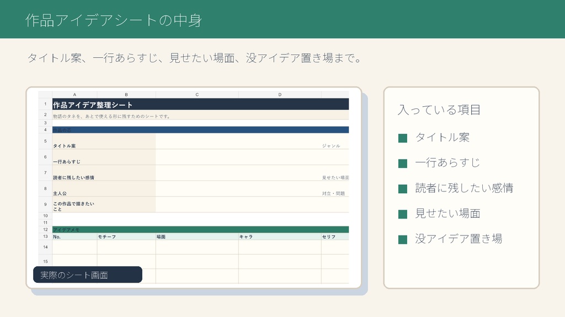Select row number 1 header
This screenshot has width=565, height=317.
(45, 104)
